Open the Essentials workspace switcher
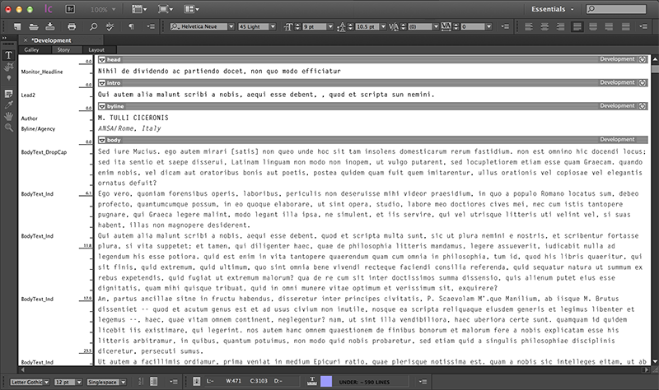The image size is (659, 390). [x=552, y=9]
